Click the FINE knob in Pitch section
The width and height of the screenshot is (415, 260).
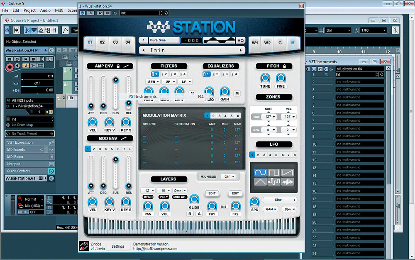281,78
